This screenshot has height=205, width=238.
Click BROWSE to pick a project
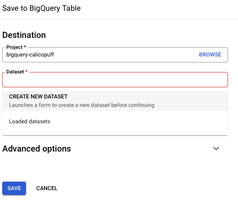(210, 55)
